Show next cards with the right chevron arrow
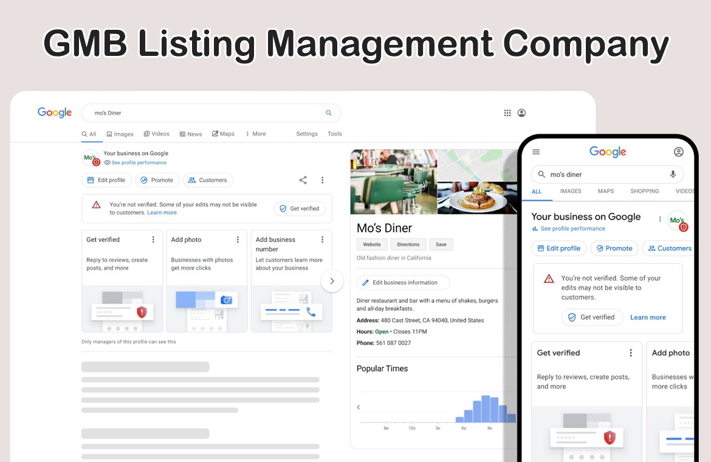The image size is (711, 462). click(x=332, y=281)
